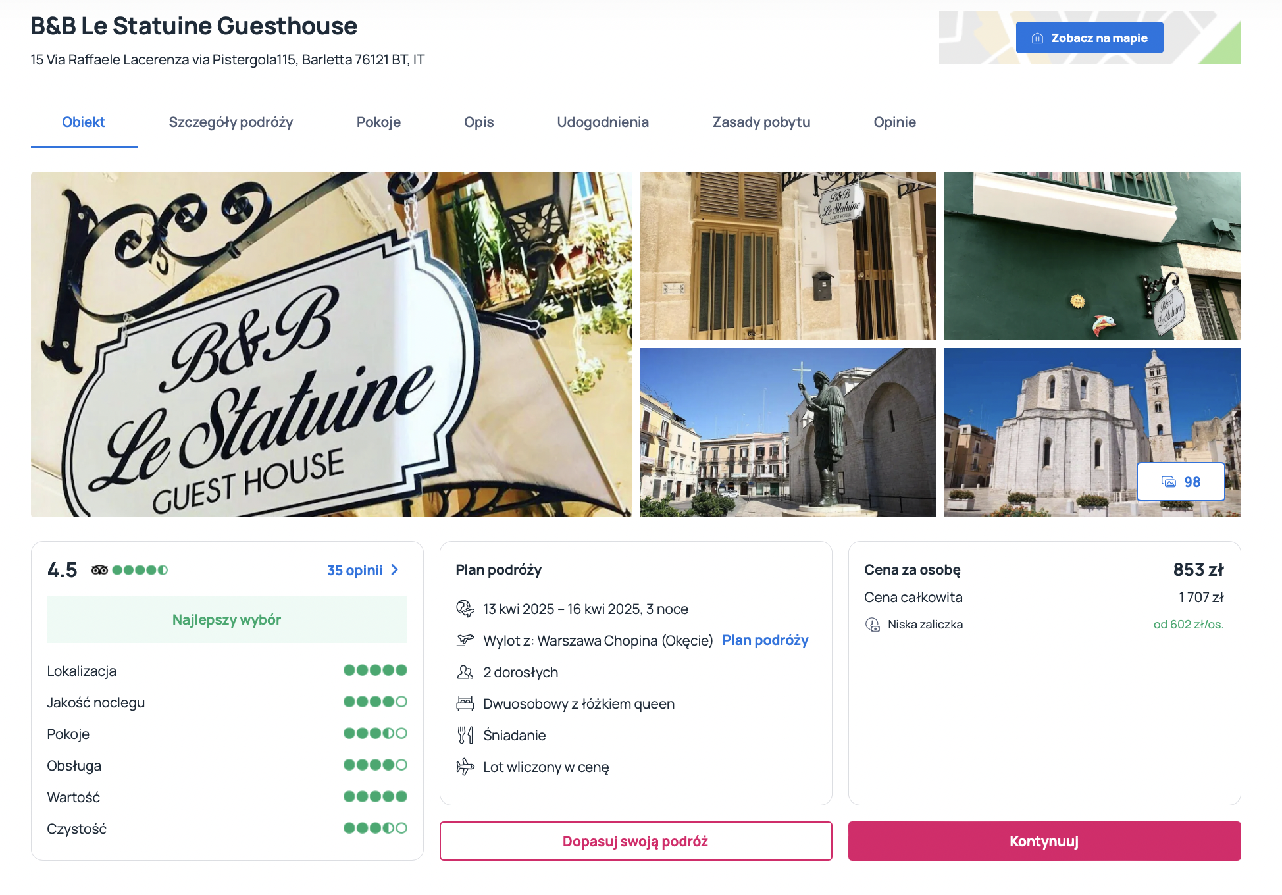
Task: Open the large B&B sign main photo
Action: 331,344
